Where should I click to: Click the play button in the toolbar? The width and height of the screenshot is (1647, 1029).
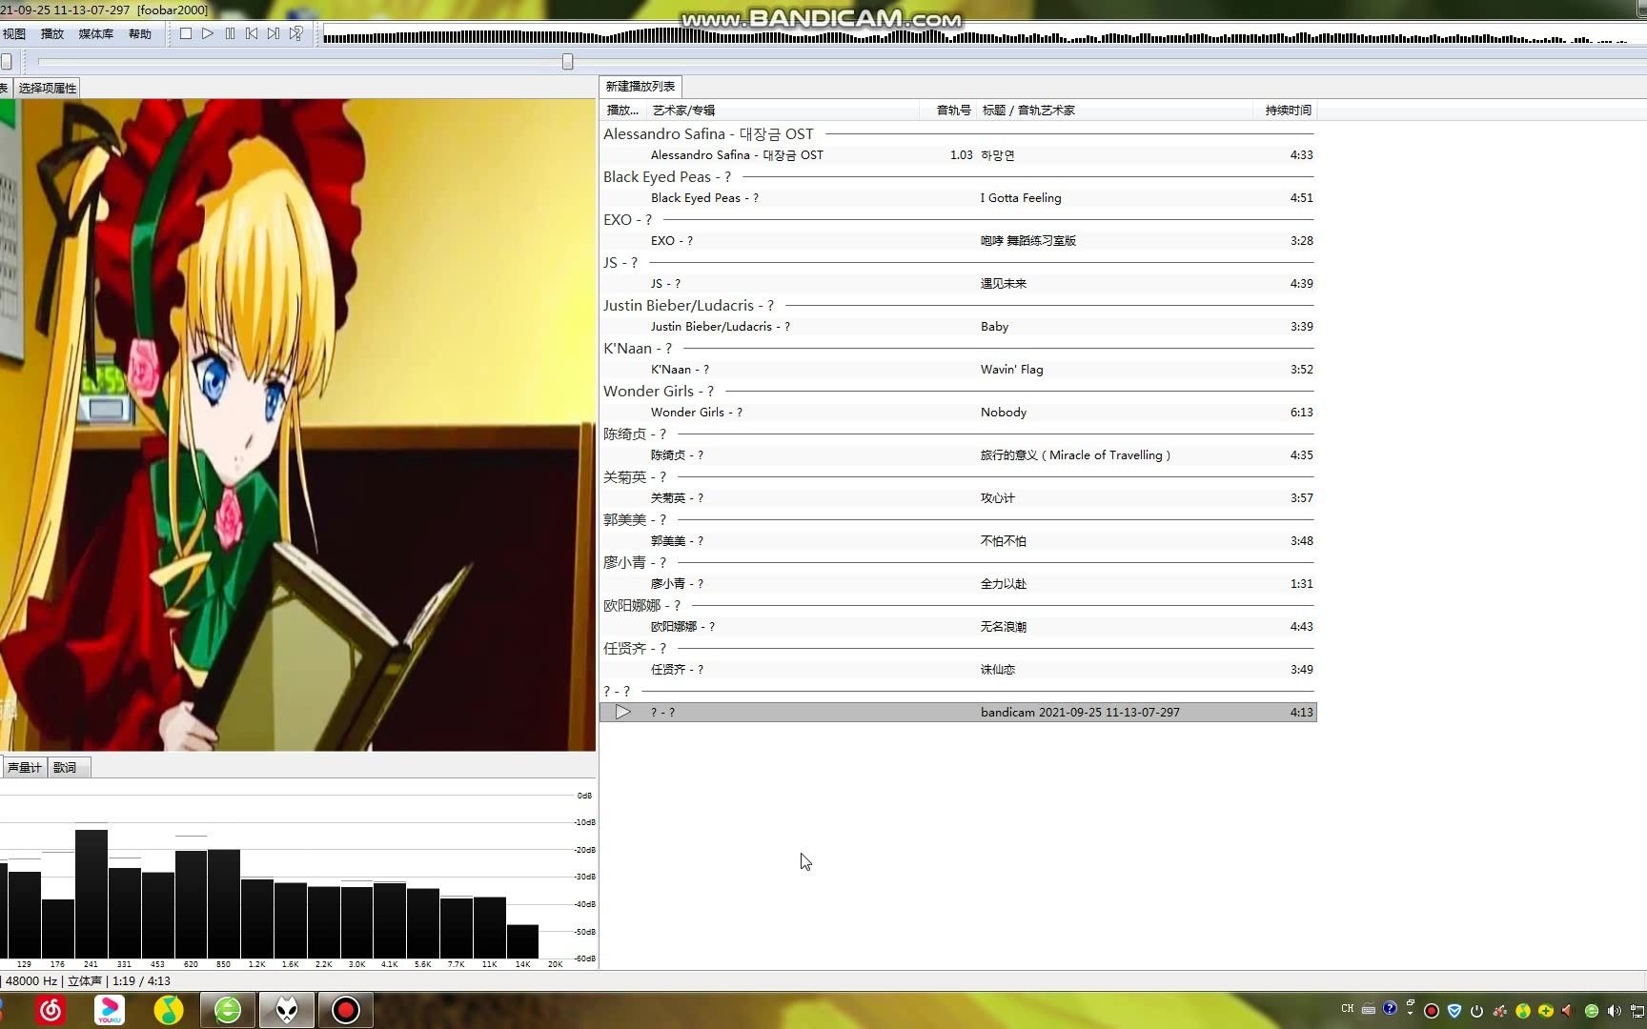[208, 33]
